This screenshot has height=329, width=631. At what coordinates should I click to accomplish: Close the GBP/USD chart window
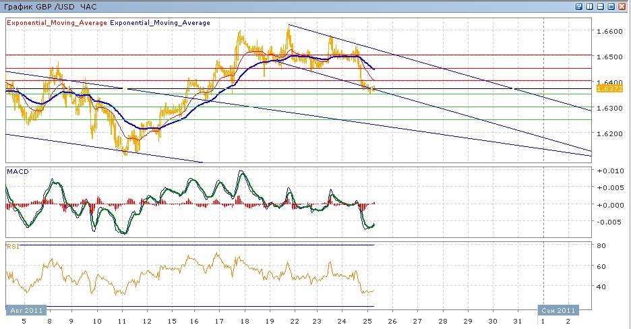[623, 6]
